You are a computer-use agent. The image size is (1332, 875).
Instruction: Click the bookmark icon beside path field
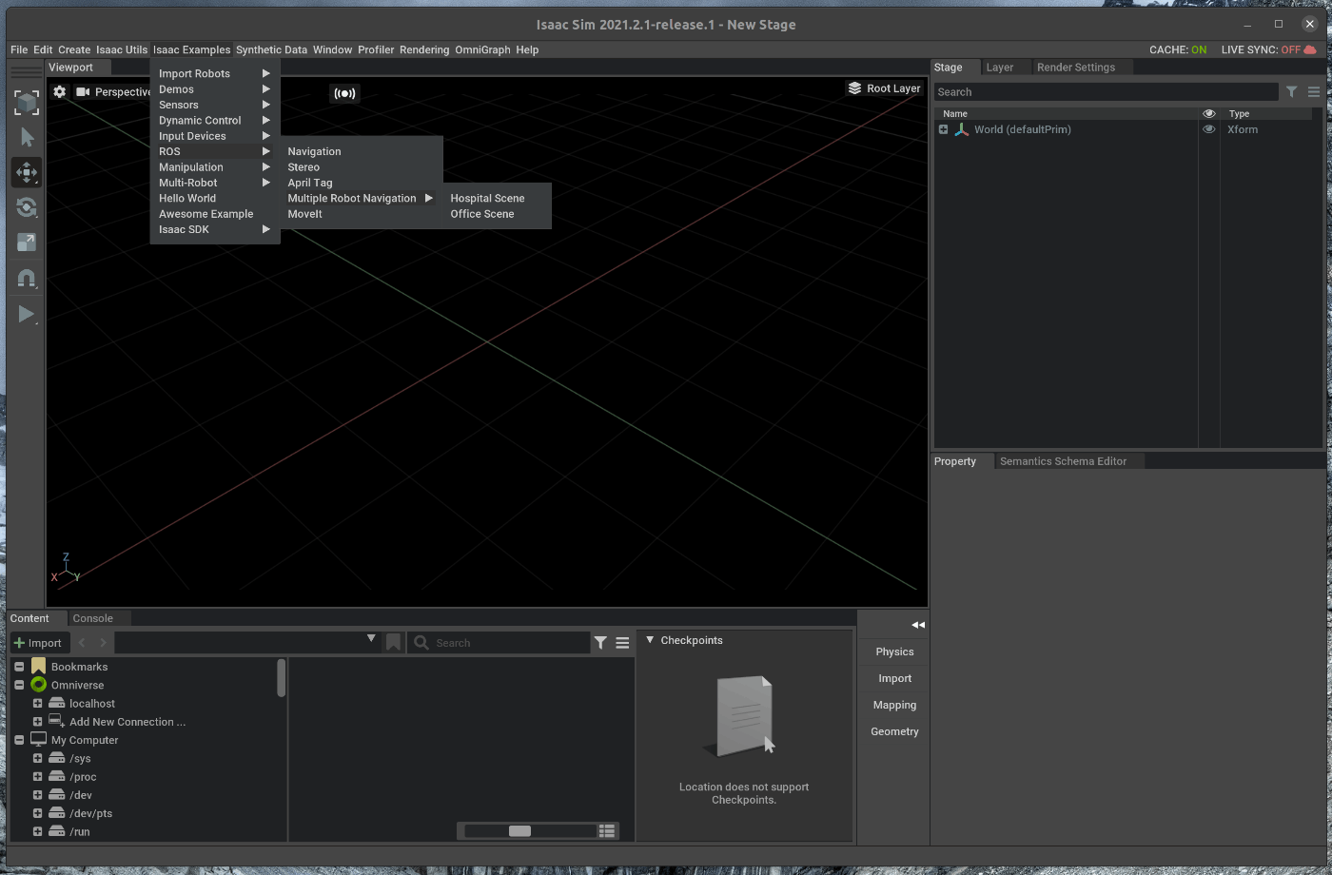[x=393, y=643]
